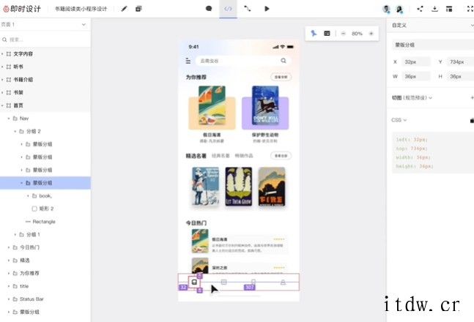Click the search magnifier in the mockup
Image resolution: width=474 pixels, height=322 pixels.
[x=284, y=61]
